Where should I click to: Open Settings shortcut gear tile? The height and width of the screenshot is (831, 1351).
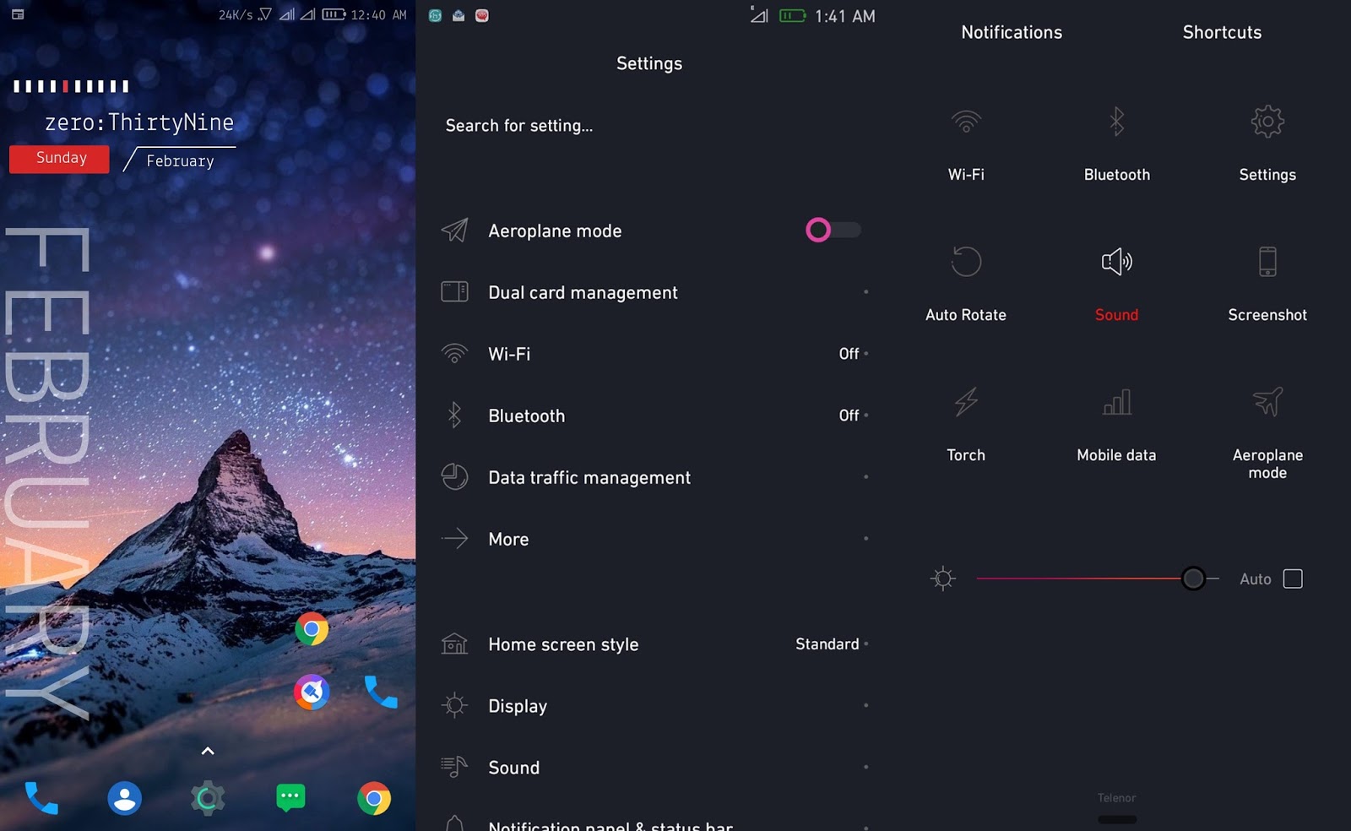(1267, 144)
